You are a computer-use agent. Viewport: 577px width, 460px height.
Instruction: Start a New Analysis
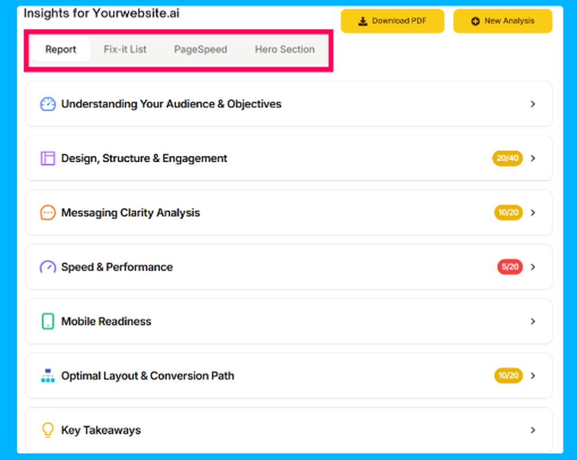point(503,21)
